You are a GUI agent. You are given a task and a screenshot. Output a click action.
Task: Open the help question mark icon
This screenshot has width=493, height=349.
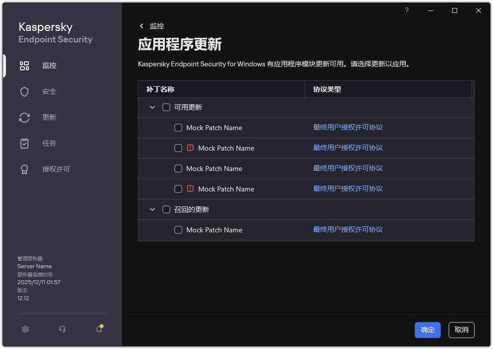406,10
